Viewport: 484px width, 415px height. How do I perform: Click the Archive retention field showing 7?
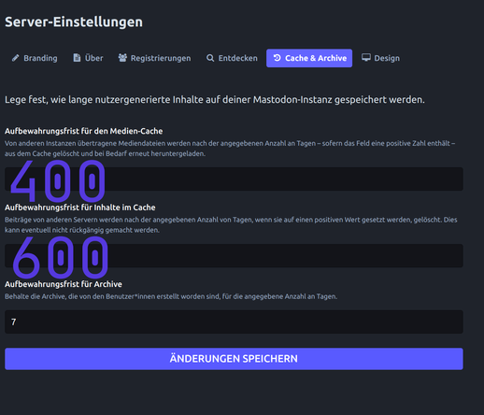234,322
